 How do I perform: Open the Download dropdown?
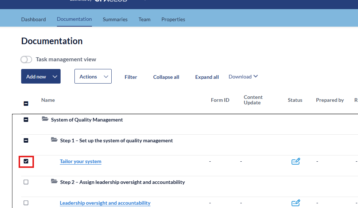point(243,77)
